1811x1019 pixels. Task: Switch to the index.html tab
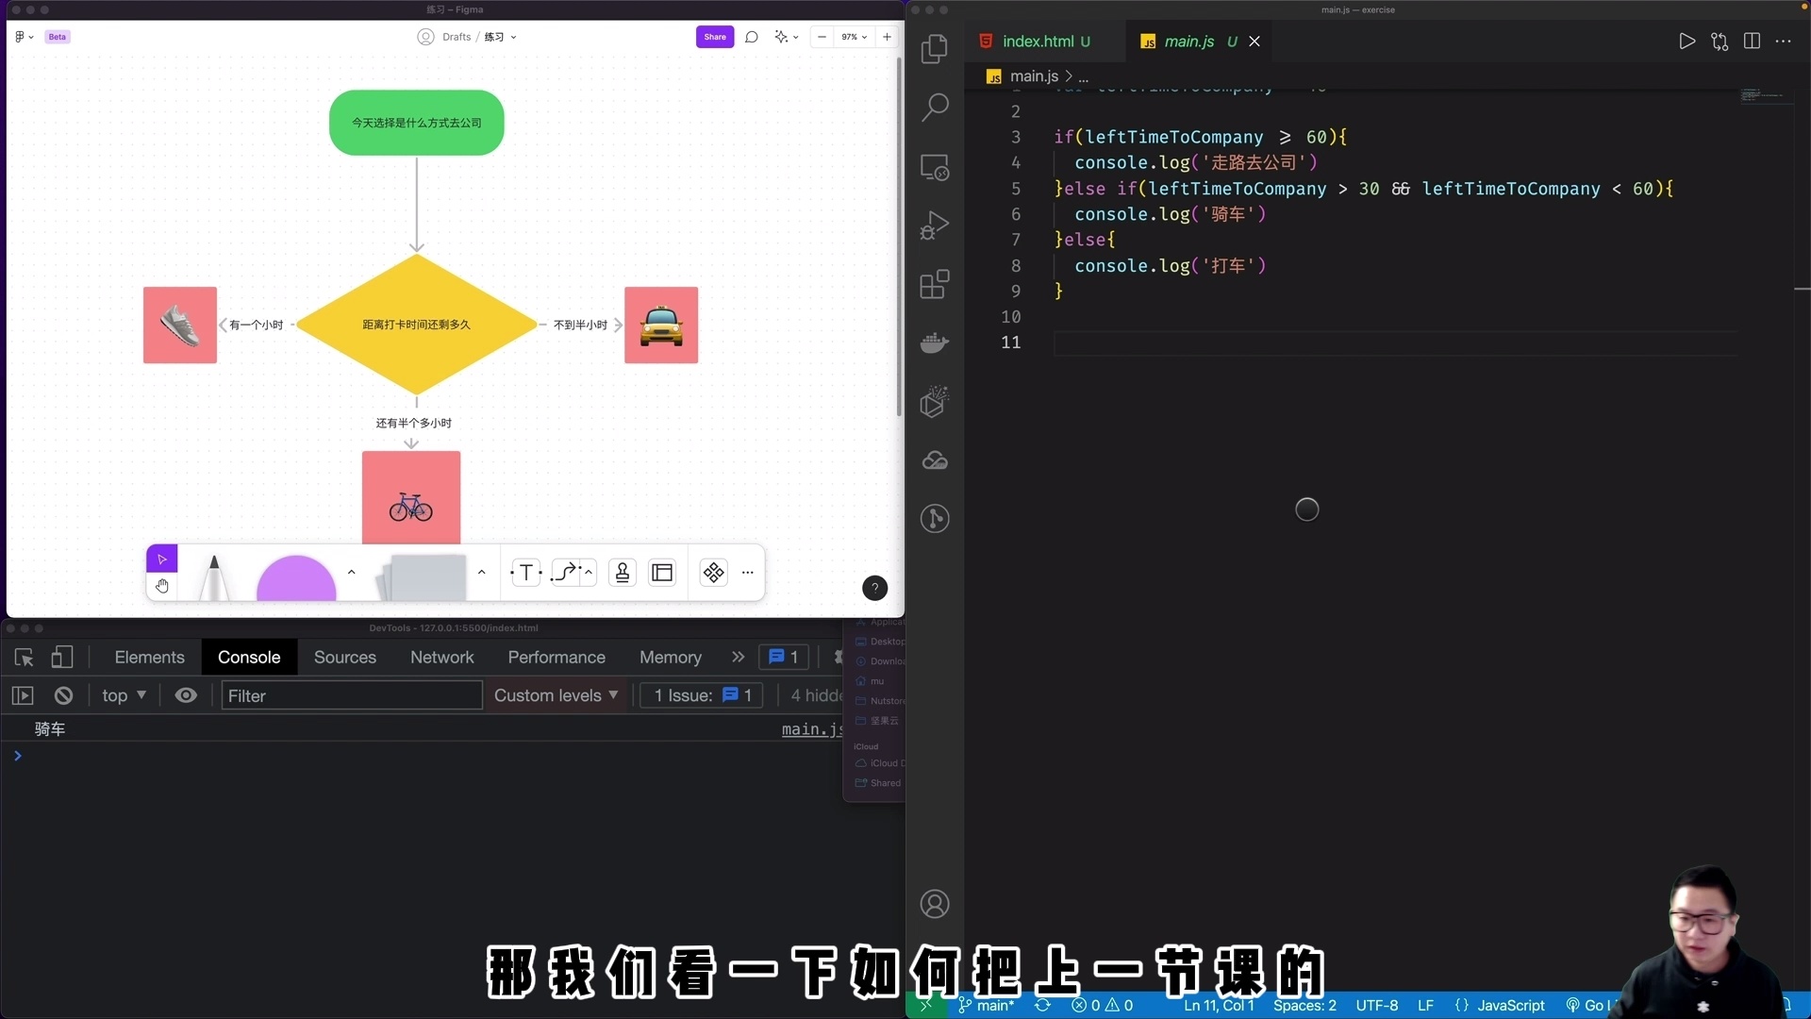pos(1038,42)
